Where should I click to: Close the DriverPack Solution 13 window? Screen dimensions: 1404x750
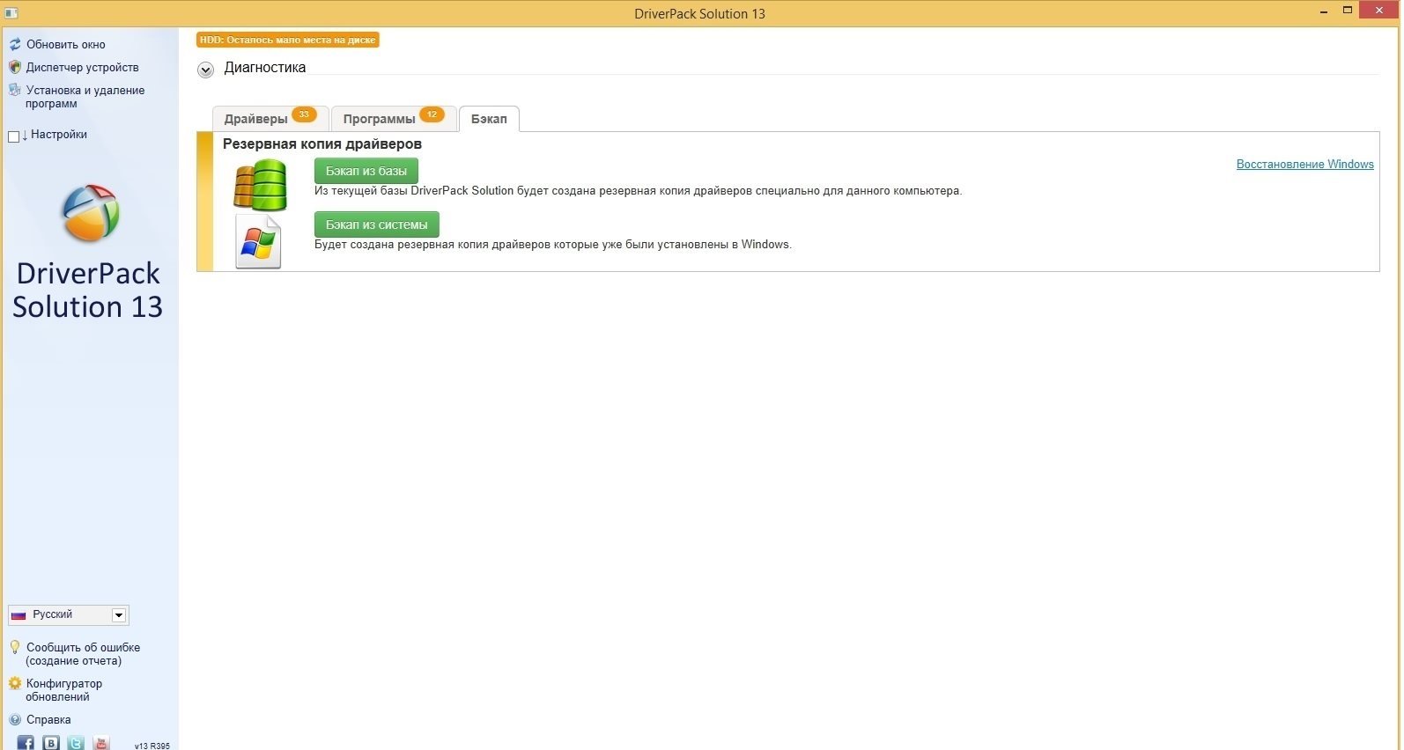pyautogui.click(x=1378, y=11)
